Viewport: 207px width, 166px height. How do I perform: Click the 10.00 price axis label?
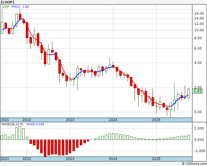199,30
